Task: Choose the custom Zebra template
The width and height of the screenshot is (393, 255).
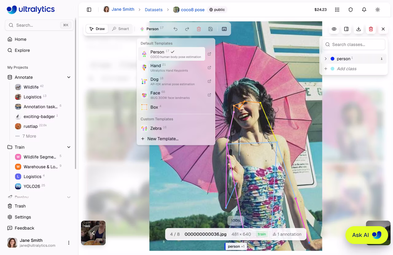Action: [x=176, y=128]
